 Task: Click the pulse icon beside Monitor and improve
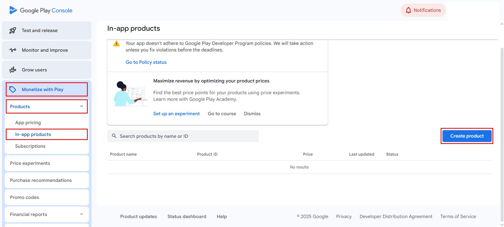[13, 50]
